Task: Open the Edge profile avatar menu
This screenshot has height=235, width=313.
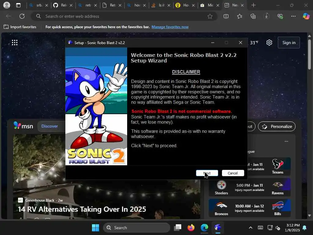Action: pos(7,5)
